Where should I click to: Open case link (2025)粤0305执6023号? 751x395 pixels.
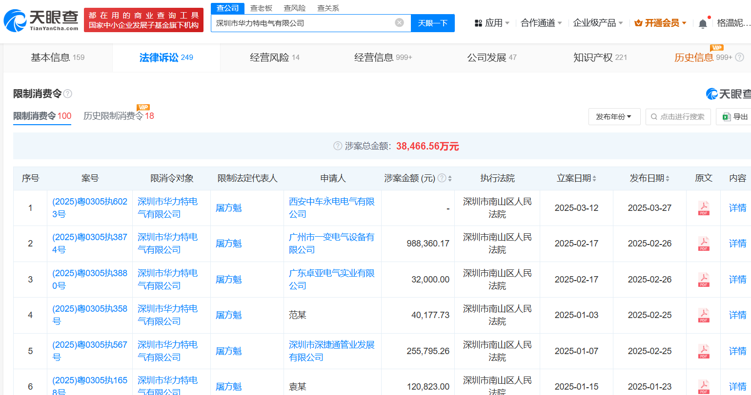90,208
